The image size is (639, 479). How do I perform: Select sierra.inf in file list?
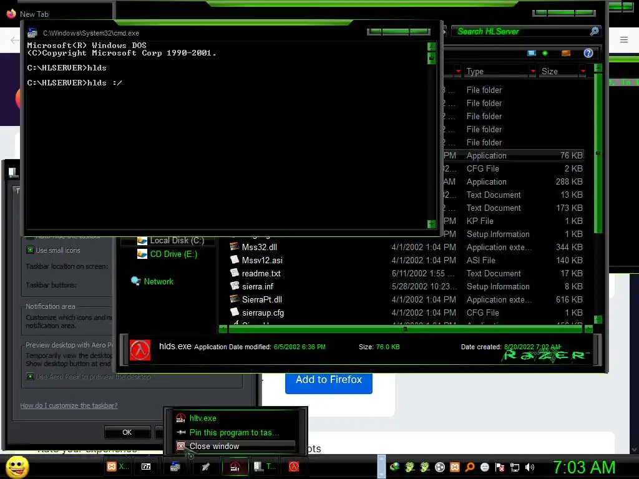point(406,286)
